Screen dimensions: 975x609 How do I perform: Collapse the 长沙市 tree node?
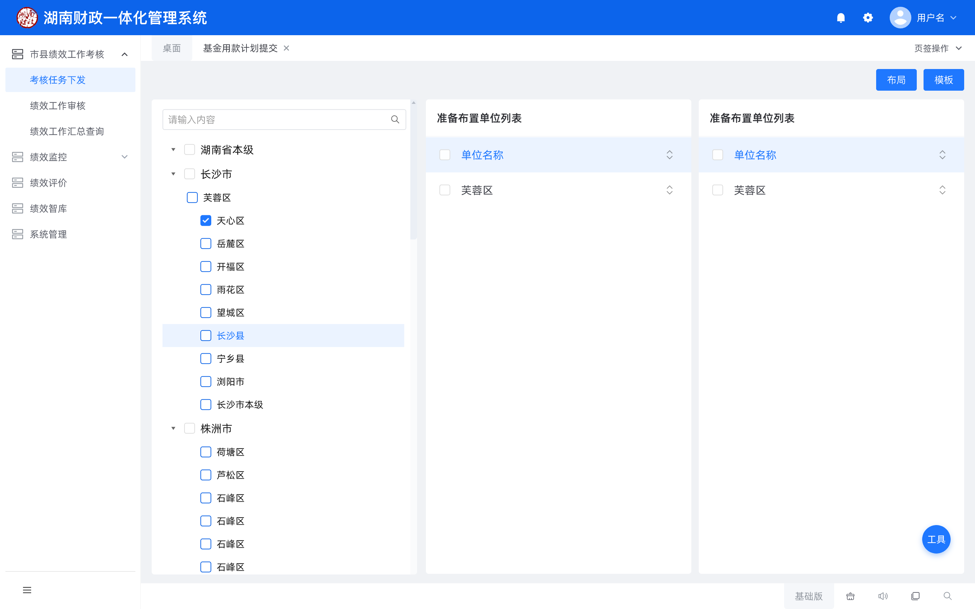(x=173, y=174)
